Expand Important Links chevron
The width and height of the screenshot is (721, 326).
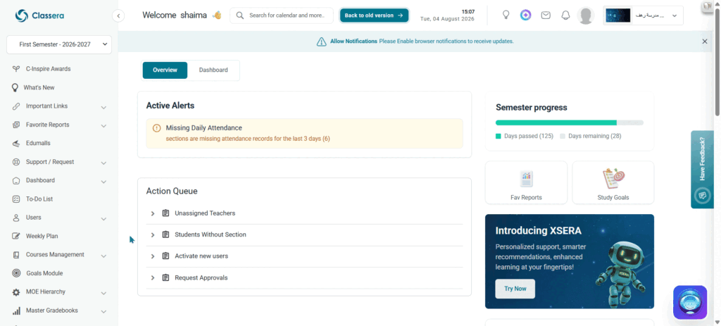click(x=104, y=107)
